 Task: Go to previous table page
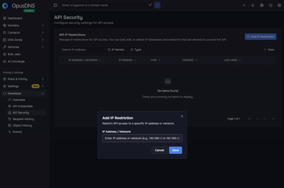[x=257, y=119]
